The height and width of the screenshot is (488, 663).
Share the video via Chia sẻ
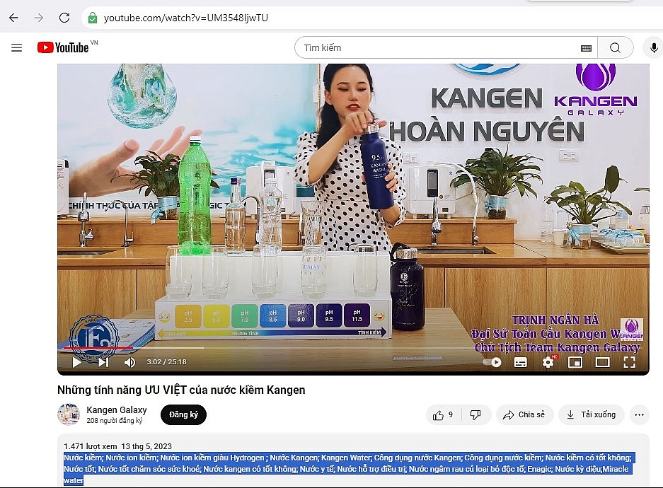point(524,415)
